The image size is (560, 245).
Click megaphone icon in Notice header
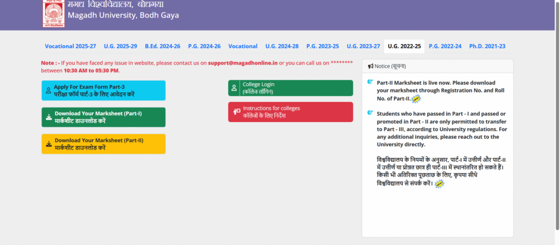pos(371,66)
